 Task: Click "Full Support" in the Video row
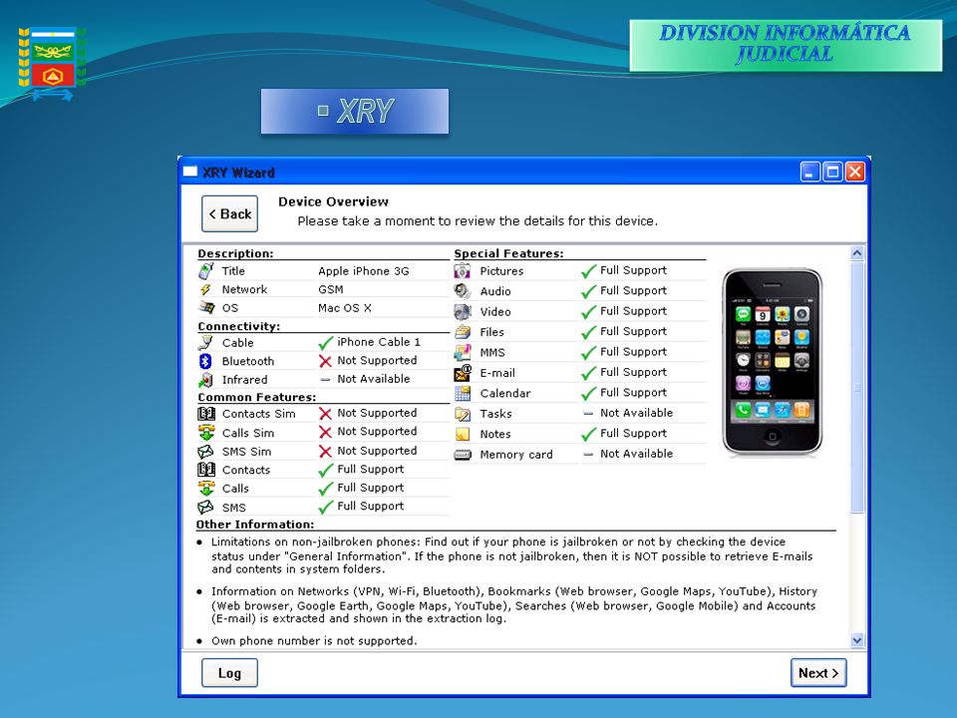pos(633,311)
